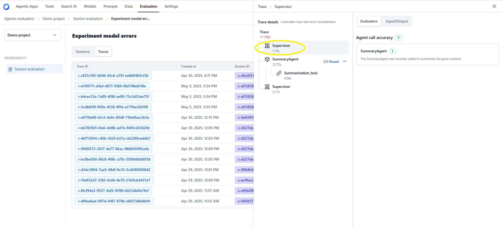Click Demo project breadcrumb link
Image resolution: width=502 pixels, height=228 pixels.
pyautogui.click(x=54, y=19)
